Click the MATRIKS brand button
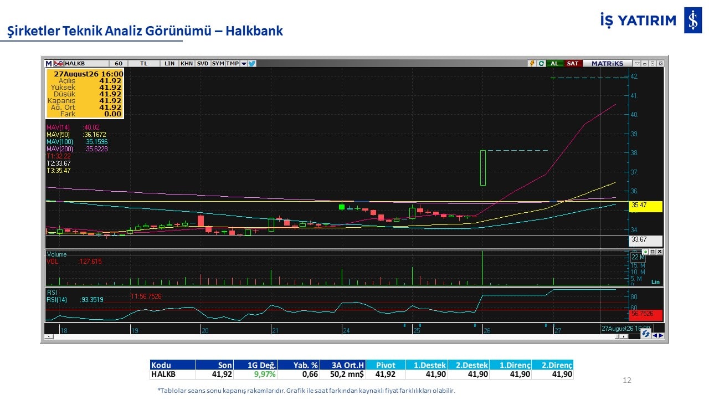The width and height of the screenshot is (709, 399). [x=608, y=63]
